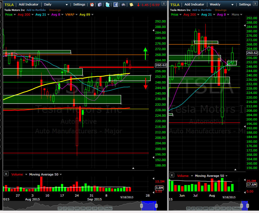Click the up triangle below Weekly chart

(x=235, y=169)
